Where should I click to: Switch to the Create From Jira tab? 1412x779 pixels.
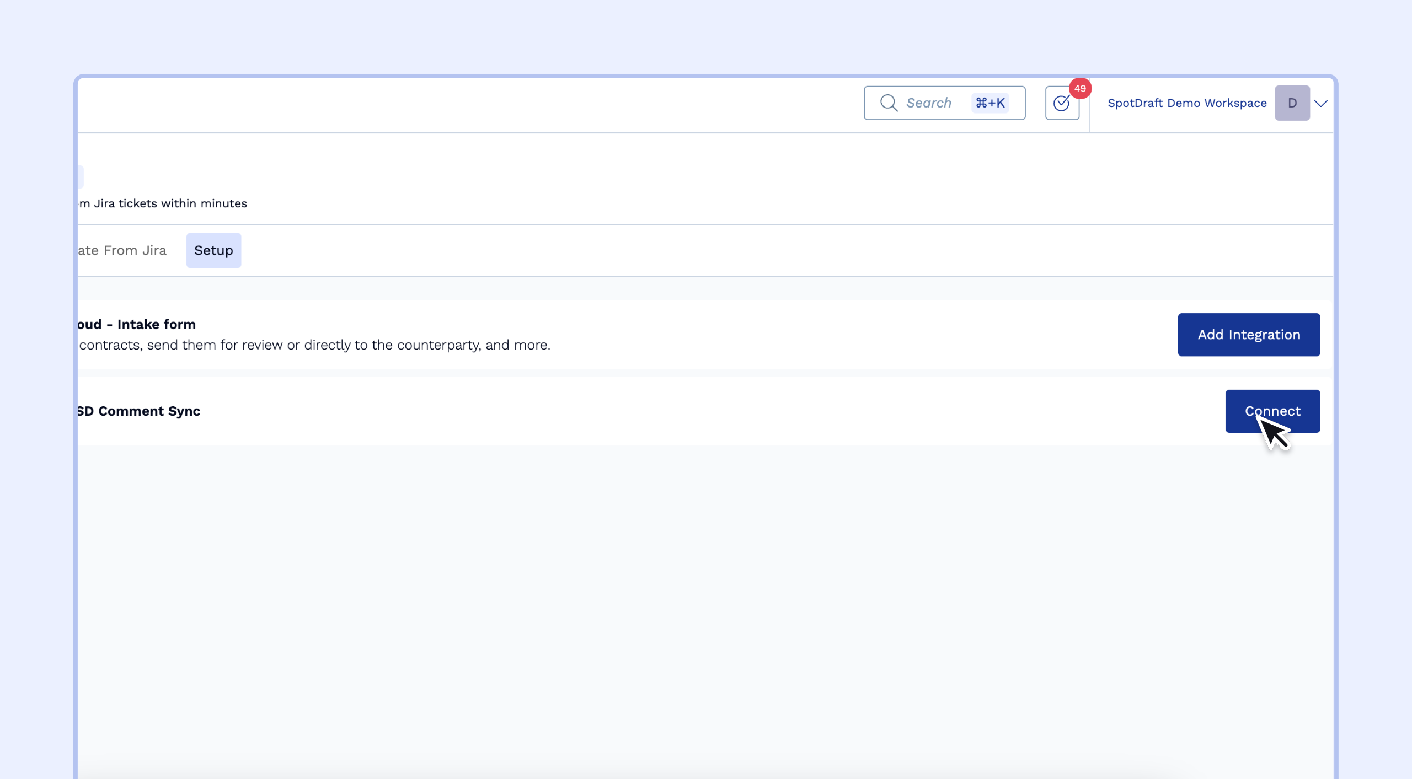122,250
